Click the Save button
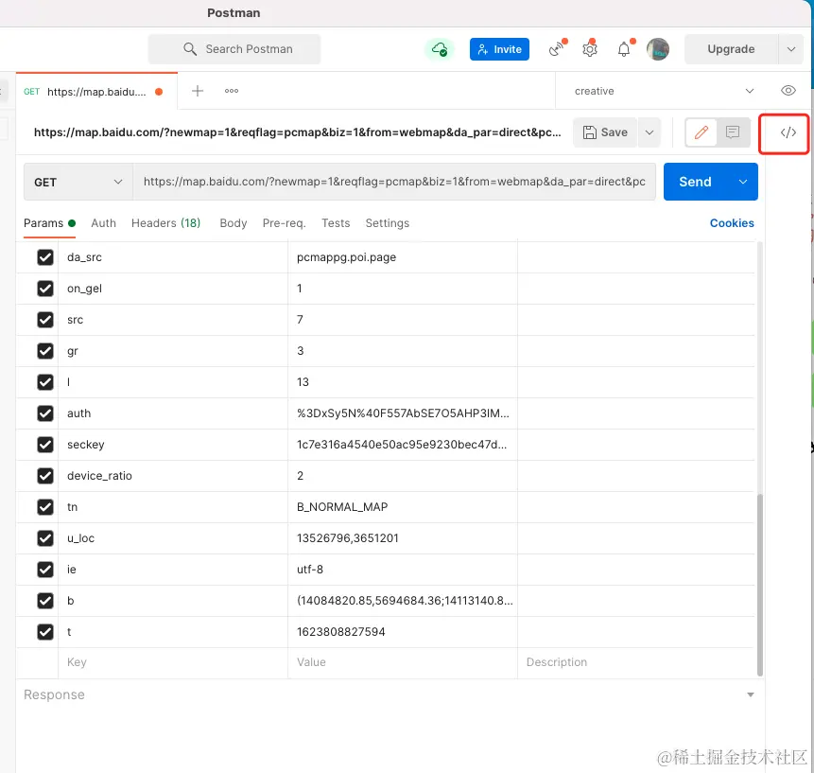Viewport: 814px width, 773px height. coord(605,132)
